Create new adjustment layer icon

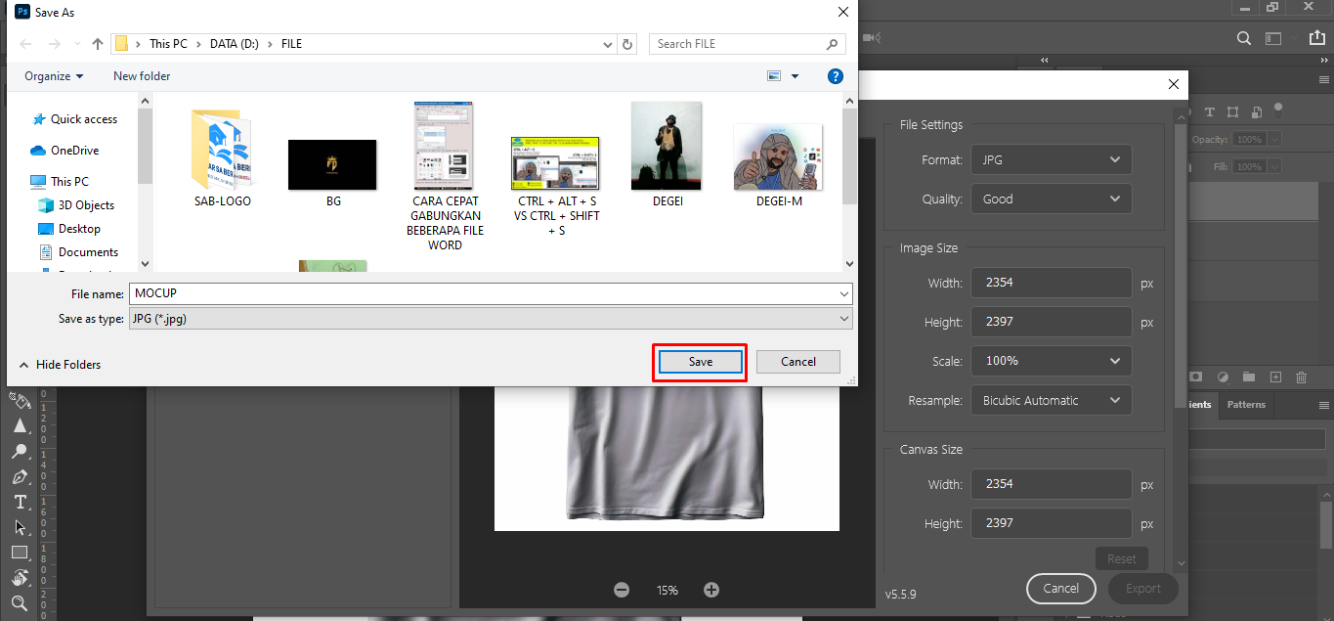tap(1223, 377)
